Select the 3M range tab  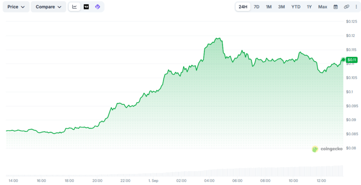pos(281,7)
